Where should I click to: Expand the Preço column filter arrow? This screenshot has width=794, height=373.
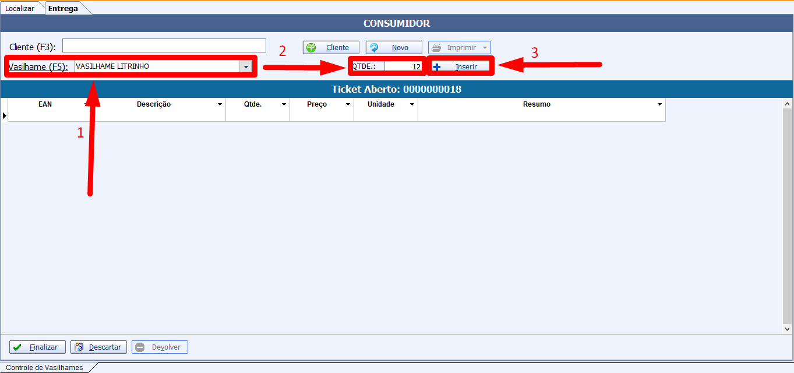coord(348,105)
